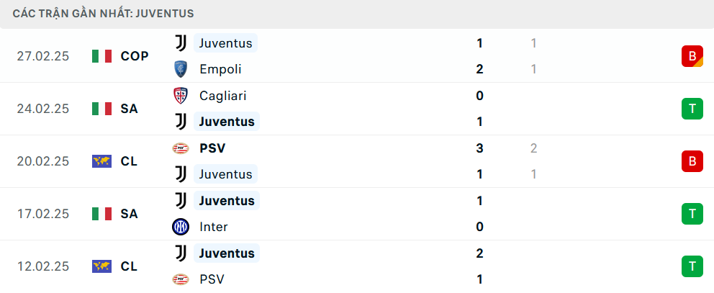Click Champions League icon on 20.02.25 row
Viewport: 714px width, 293px height.
click(x=102, y=161)
